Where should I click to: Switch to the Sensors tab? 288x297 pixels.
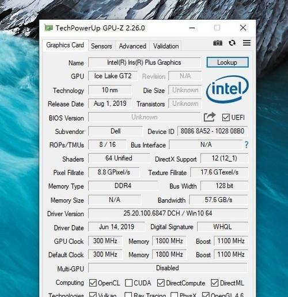coord(101,46)
